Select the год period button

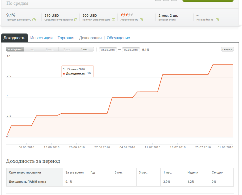point(32,49)
